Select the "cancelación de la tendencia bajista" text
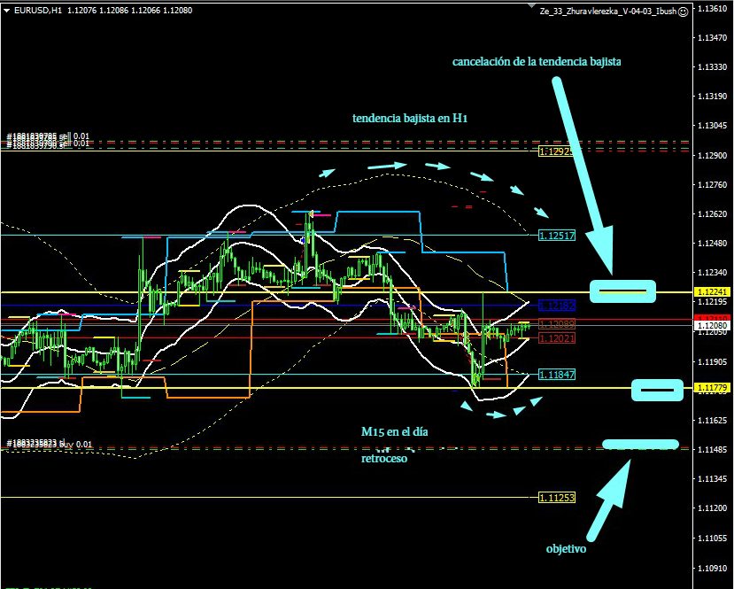The image size is (734, 589). coord(537,62)
